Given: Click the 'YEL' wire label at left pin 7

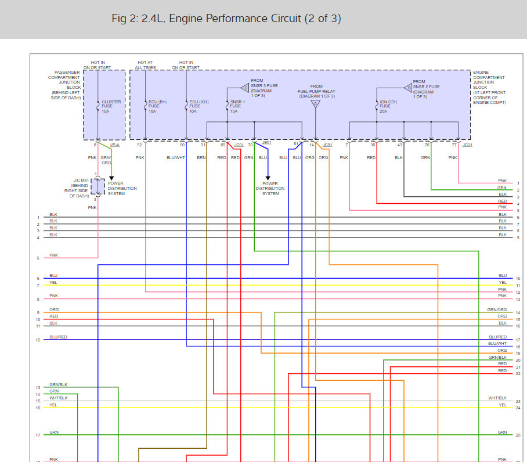Looking at the screenshot, I should [53, 282].
